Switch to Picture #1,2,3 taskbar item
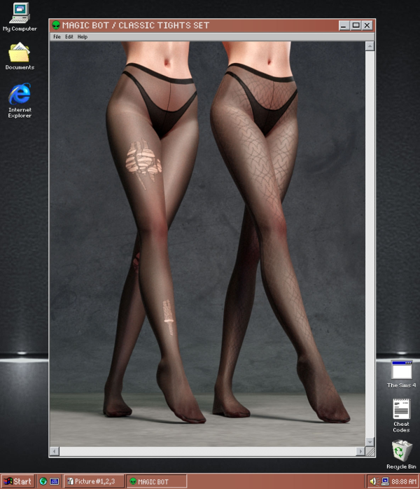420x489 pixels. point(94,481)
